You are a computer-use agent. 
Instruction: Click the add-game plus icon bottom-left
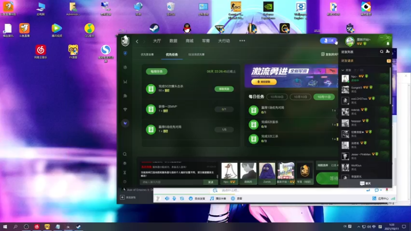[x=122, y=197]
